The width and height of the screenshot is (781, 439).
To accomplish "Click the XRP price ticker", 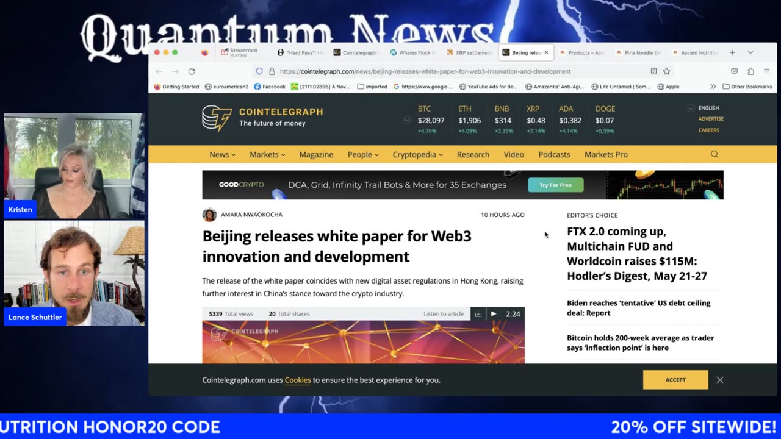I will pyautogui.click(x=536, y=120).
